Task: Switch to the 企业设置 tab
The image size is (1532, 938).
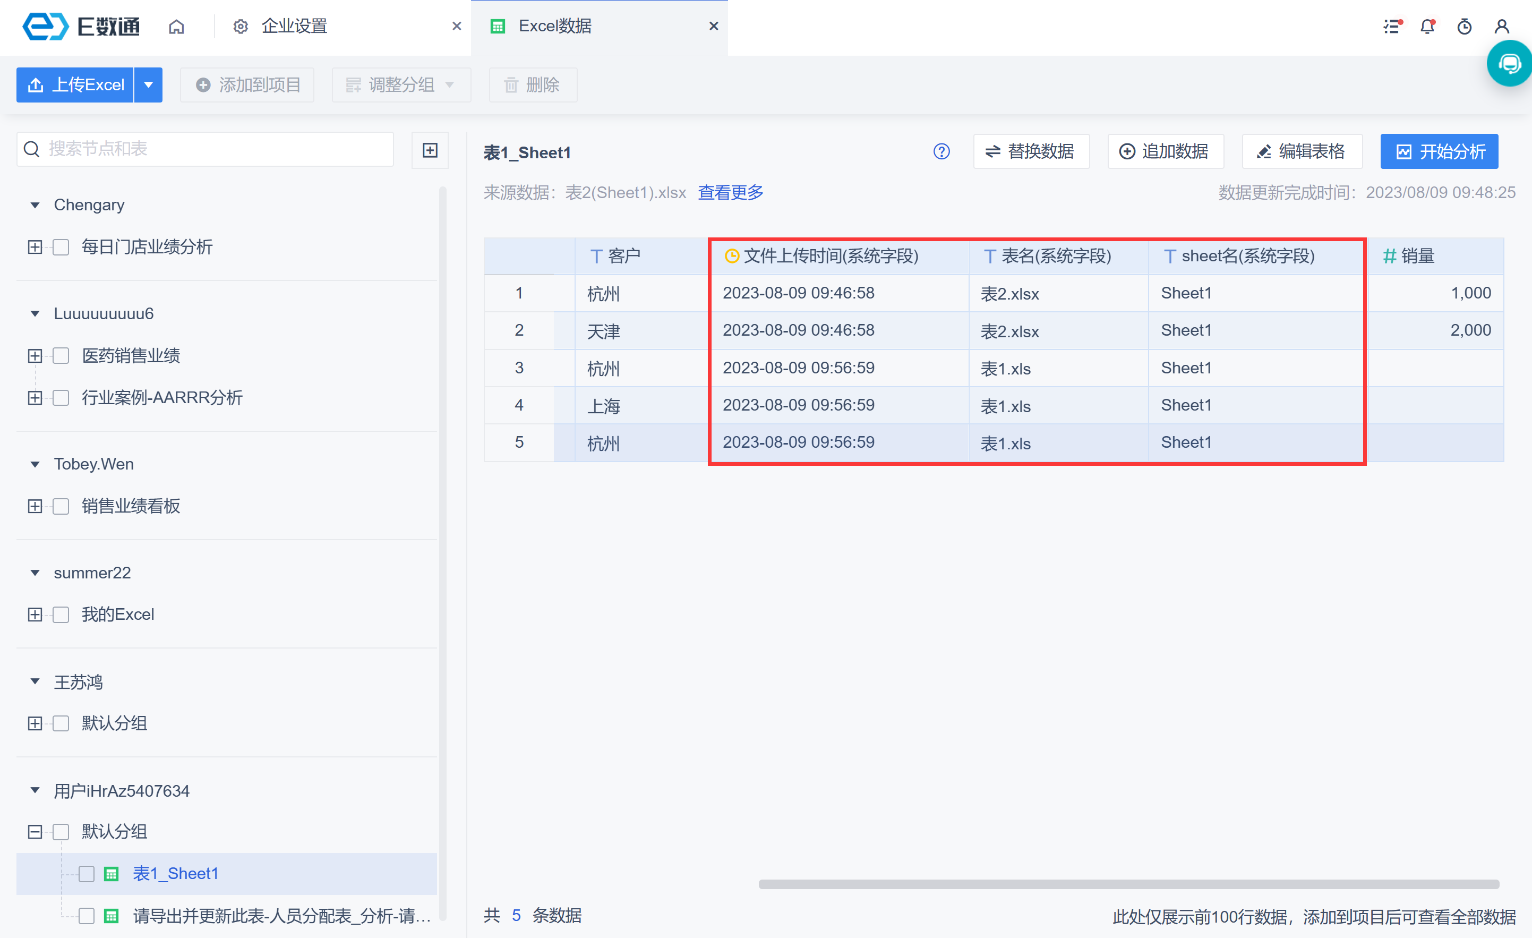Action: 294,26
